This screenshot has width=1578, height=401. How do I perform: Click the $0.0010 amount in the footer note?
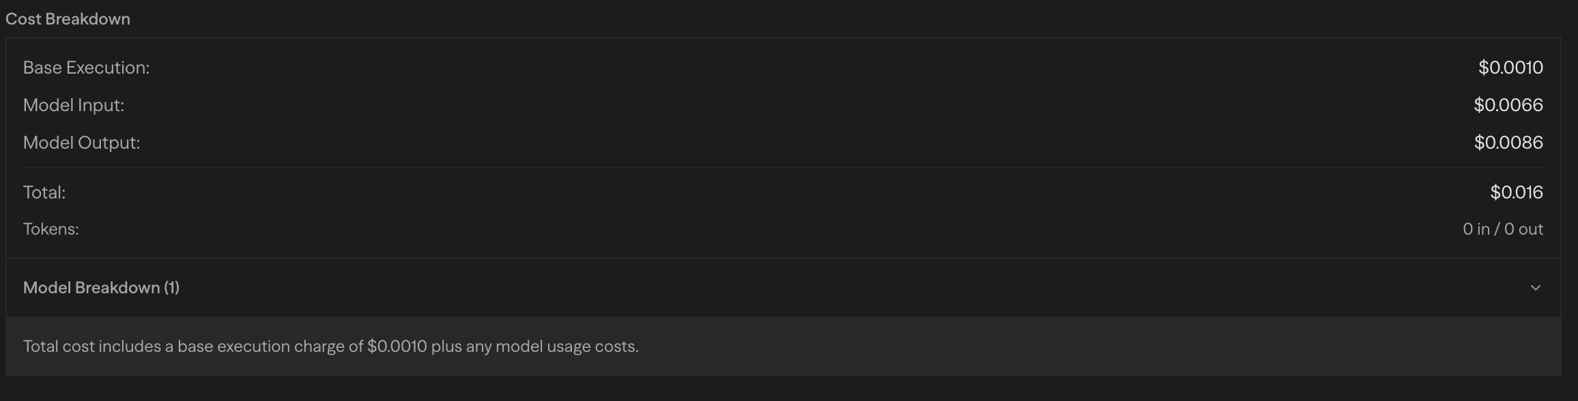(x=397, y=346)
